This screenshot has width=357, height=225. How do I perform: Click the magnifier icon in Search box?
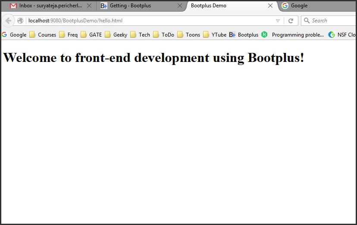[307, 21]
